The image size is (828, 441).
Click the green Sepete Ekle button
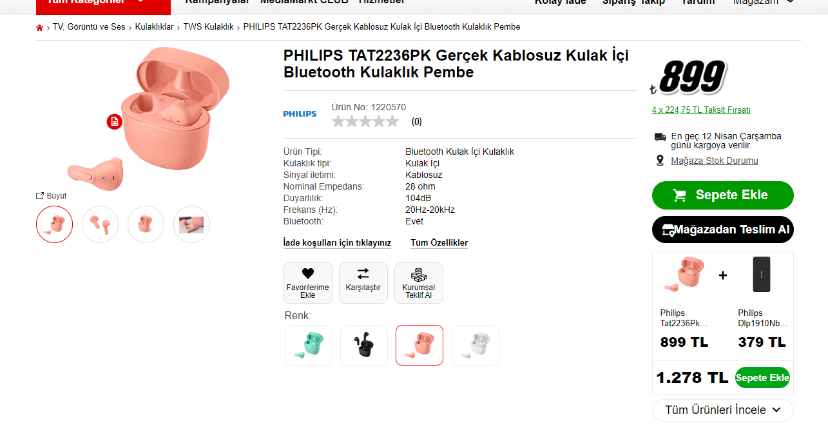[723, 195]
